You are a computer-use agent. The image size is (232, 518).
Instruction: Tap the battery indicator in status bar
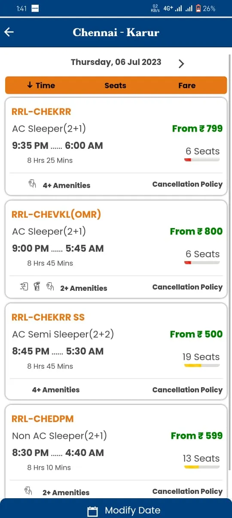coord(198,8)
